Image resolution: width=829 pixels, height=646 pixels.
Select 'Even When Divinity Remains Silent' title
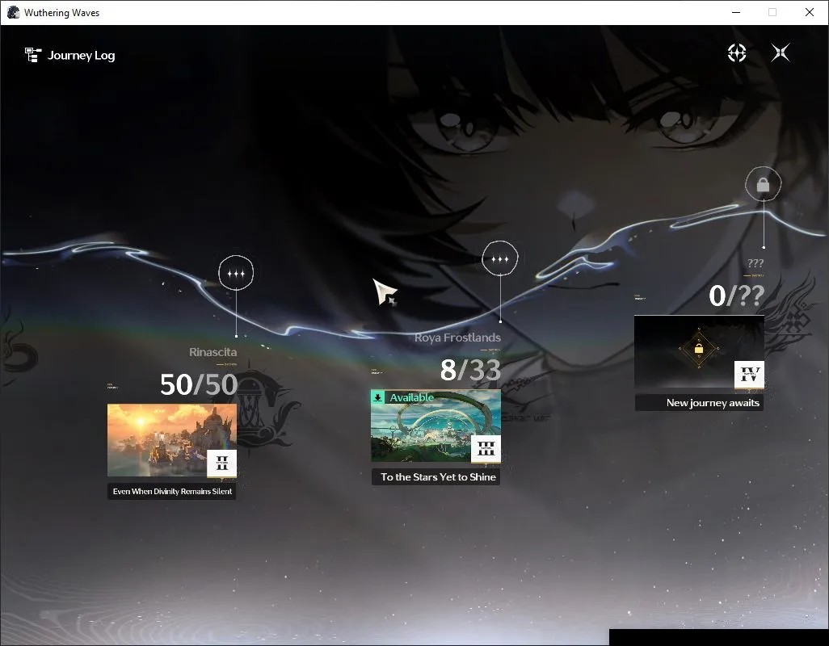tap(172, 491)
